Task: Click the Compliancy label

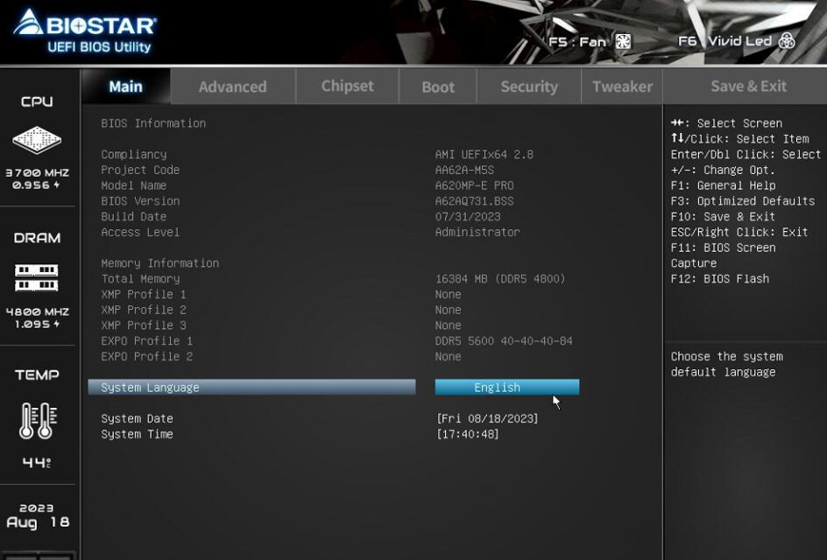Action: click(134, 154)
